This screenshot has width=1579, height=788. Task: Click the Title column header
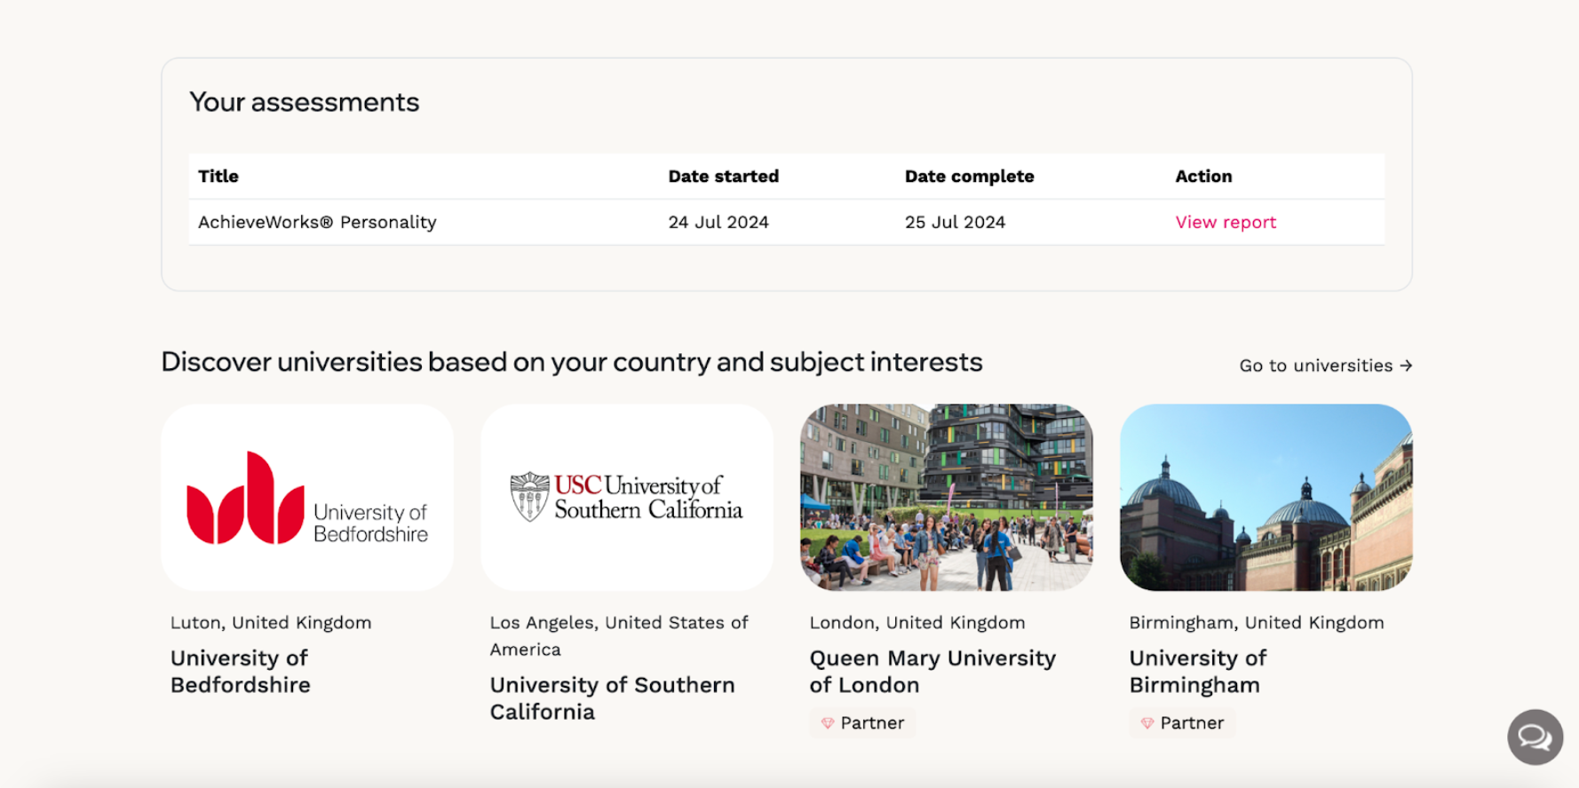point(218,176)
